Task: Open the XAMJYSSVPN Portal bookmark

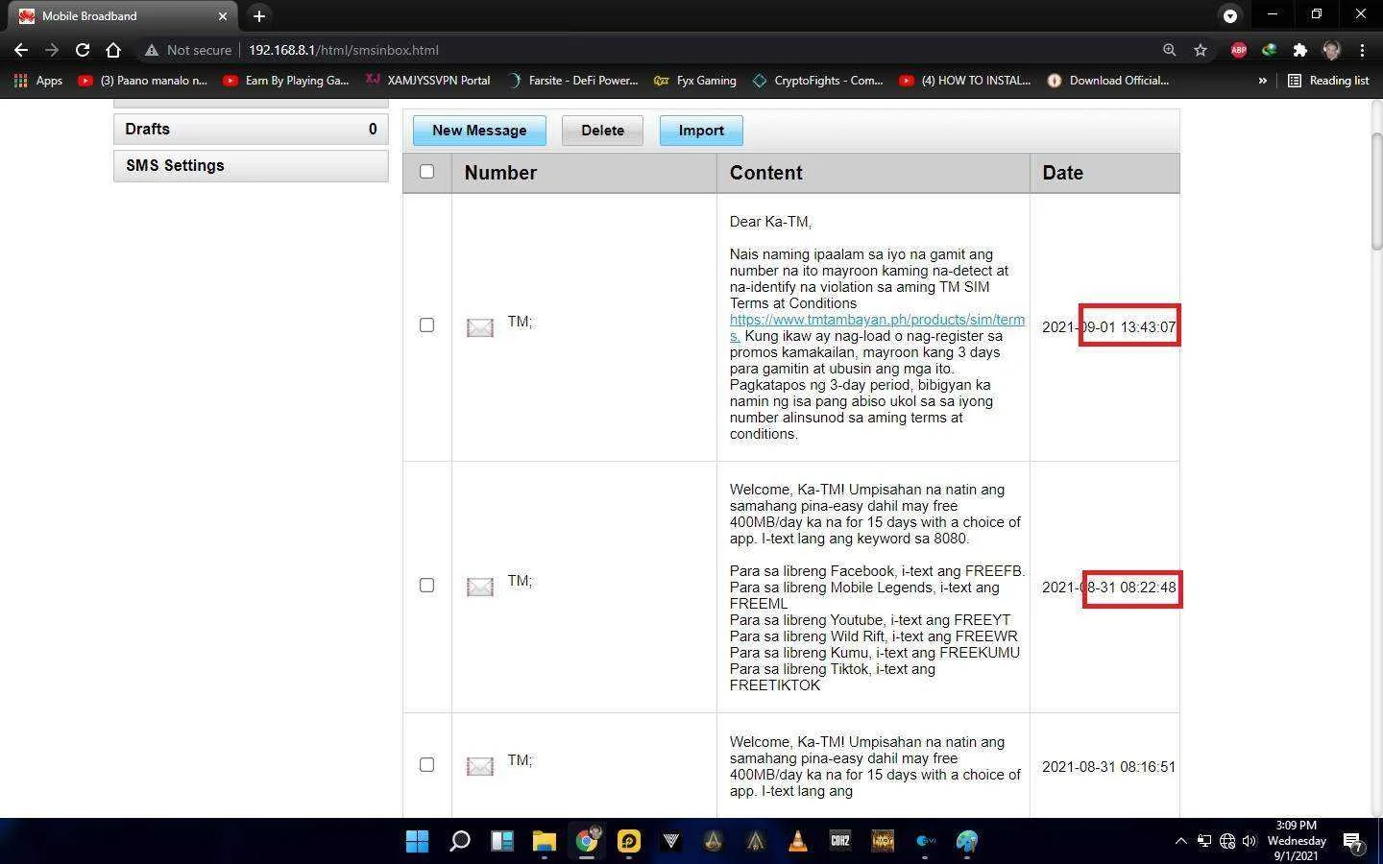Action: click(428, 81)
